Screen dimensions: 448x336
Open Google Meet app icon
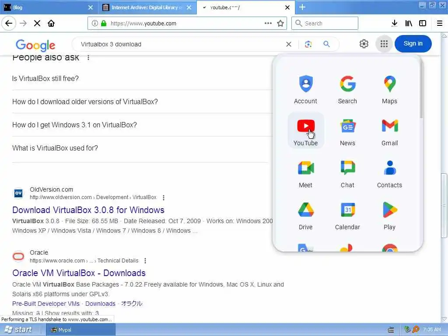(305, 173)
